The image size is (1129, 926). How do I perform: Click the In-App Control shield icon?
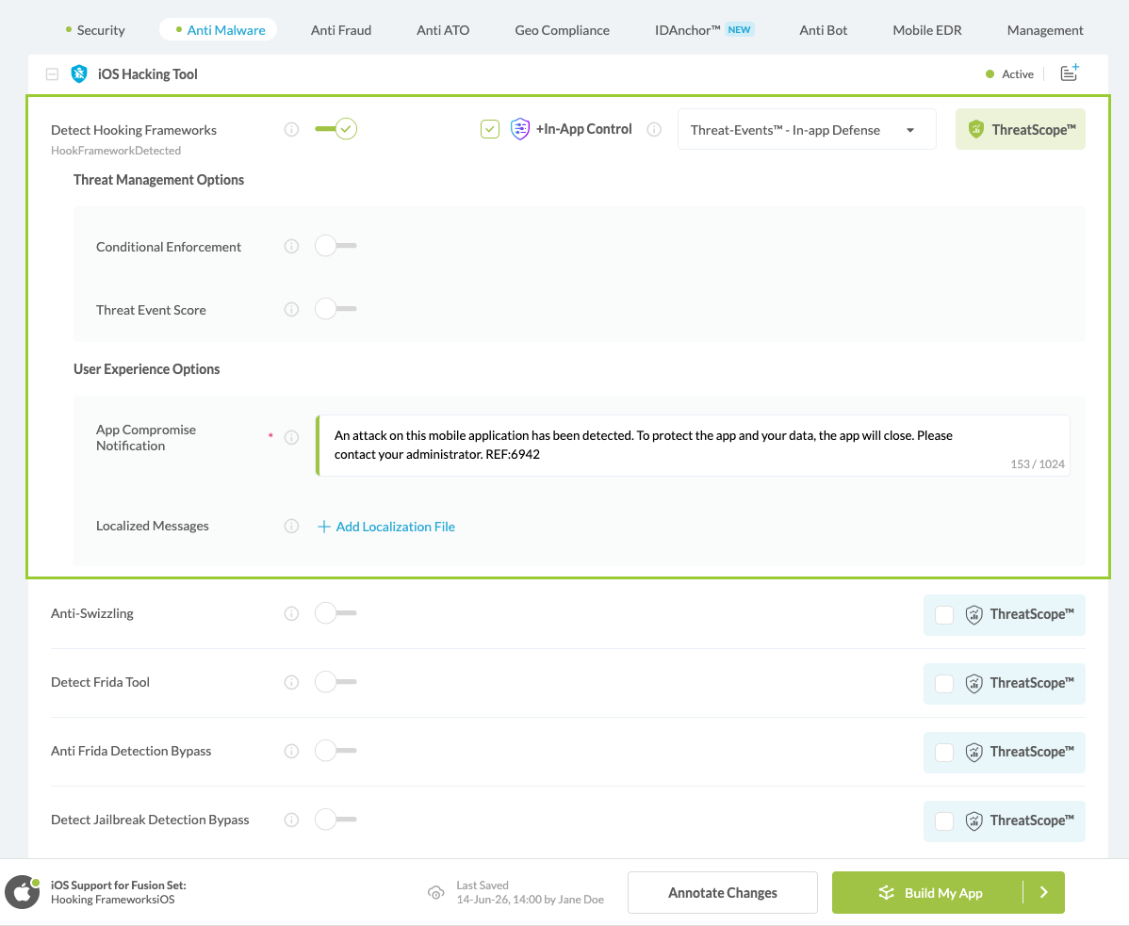(520, 129)
